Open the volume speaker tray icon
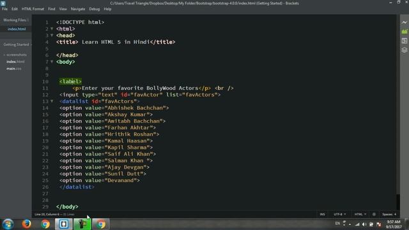The width and height of the screenshot is (409, 230). click(364, 224)
